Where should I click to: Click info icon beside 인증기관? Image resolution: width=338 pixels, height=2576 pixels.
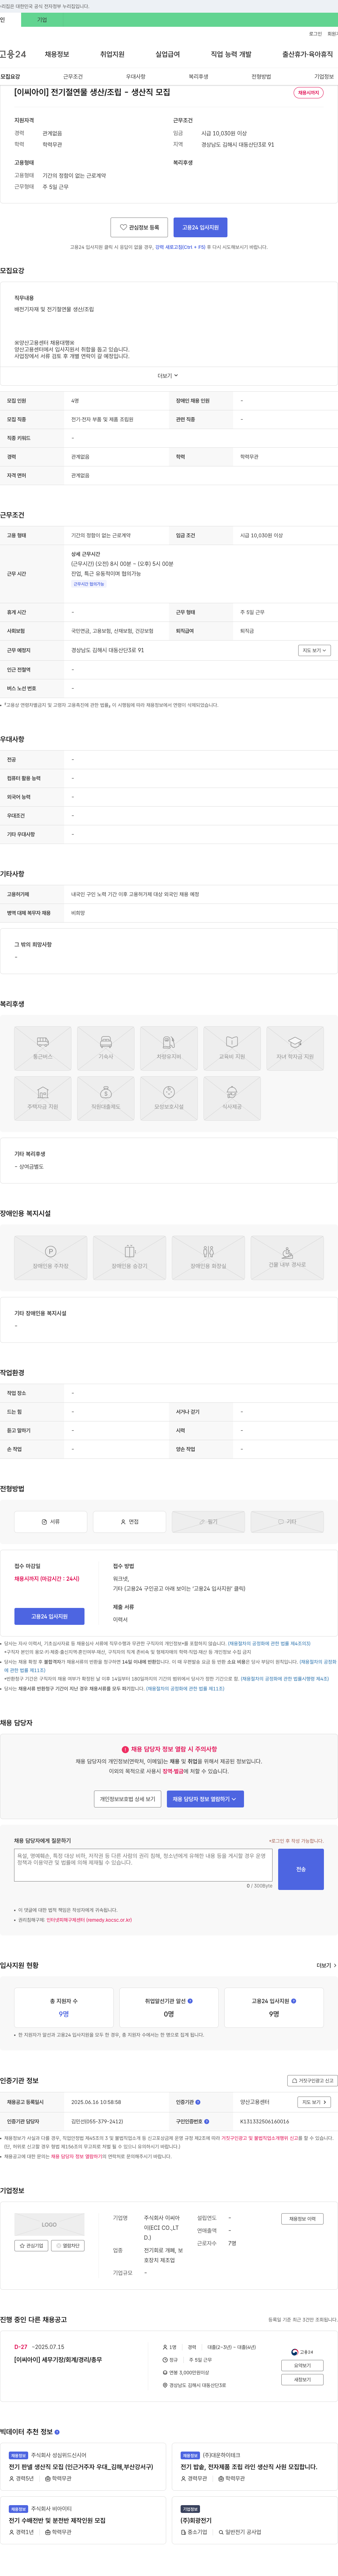coord(198,2102)
